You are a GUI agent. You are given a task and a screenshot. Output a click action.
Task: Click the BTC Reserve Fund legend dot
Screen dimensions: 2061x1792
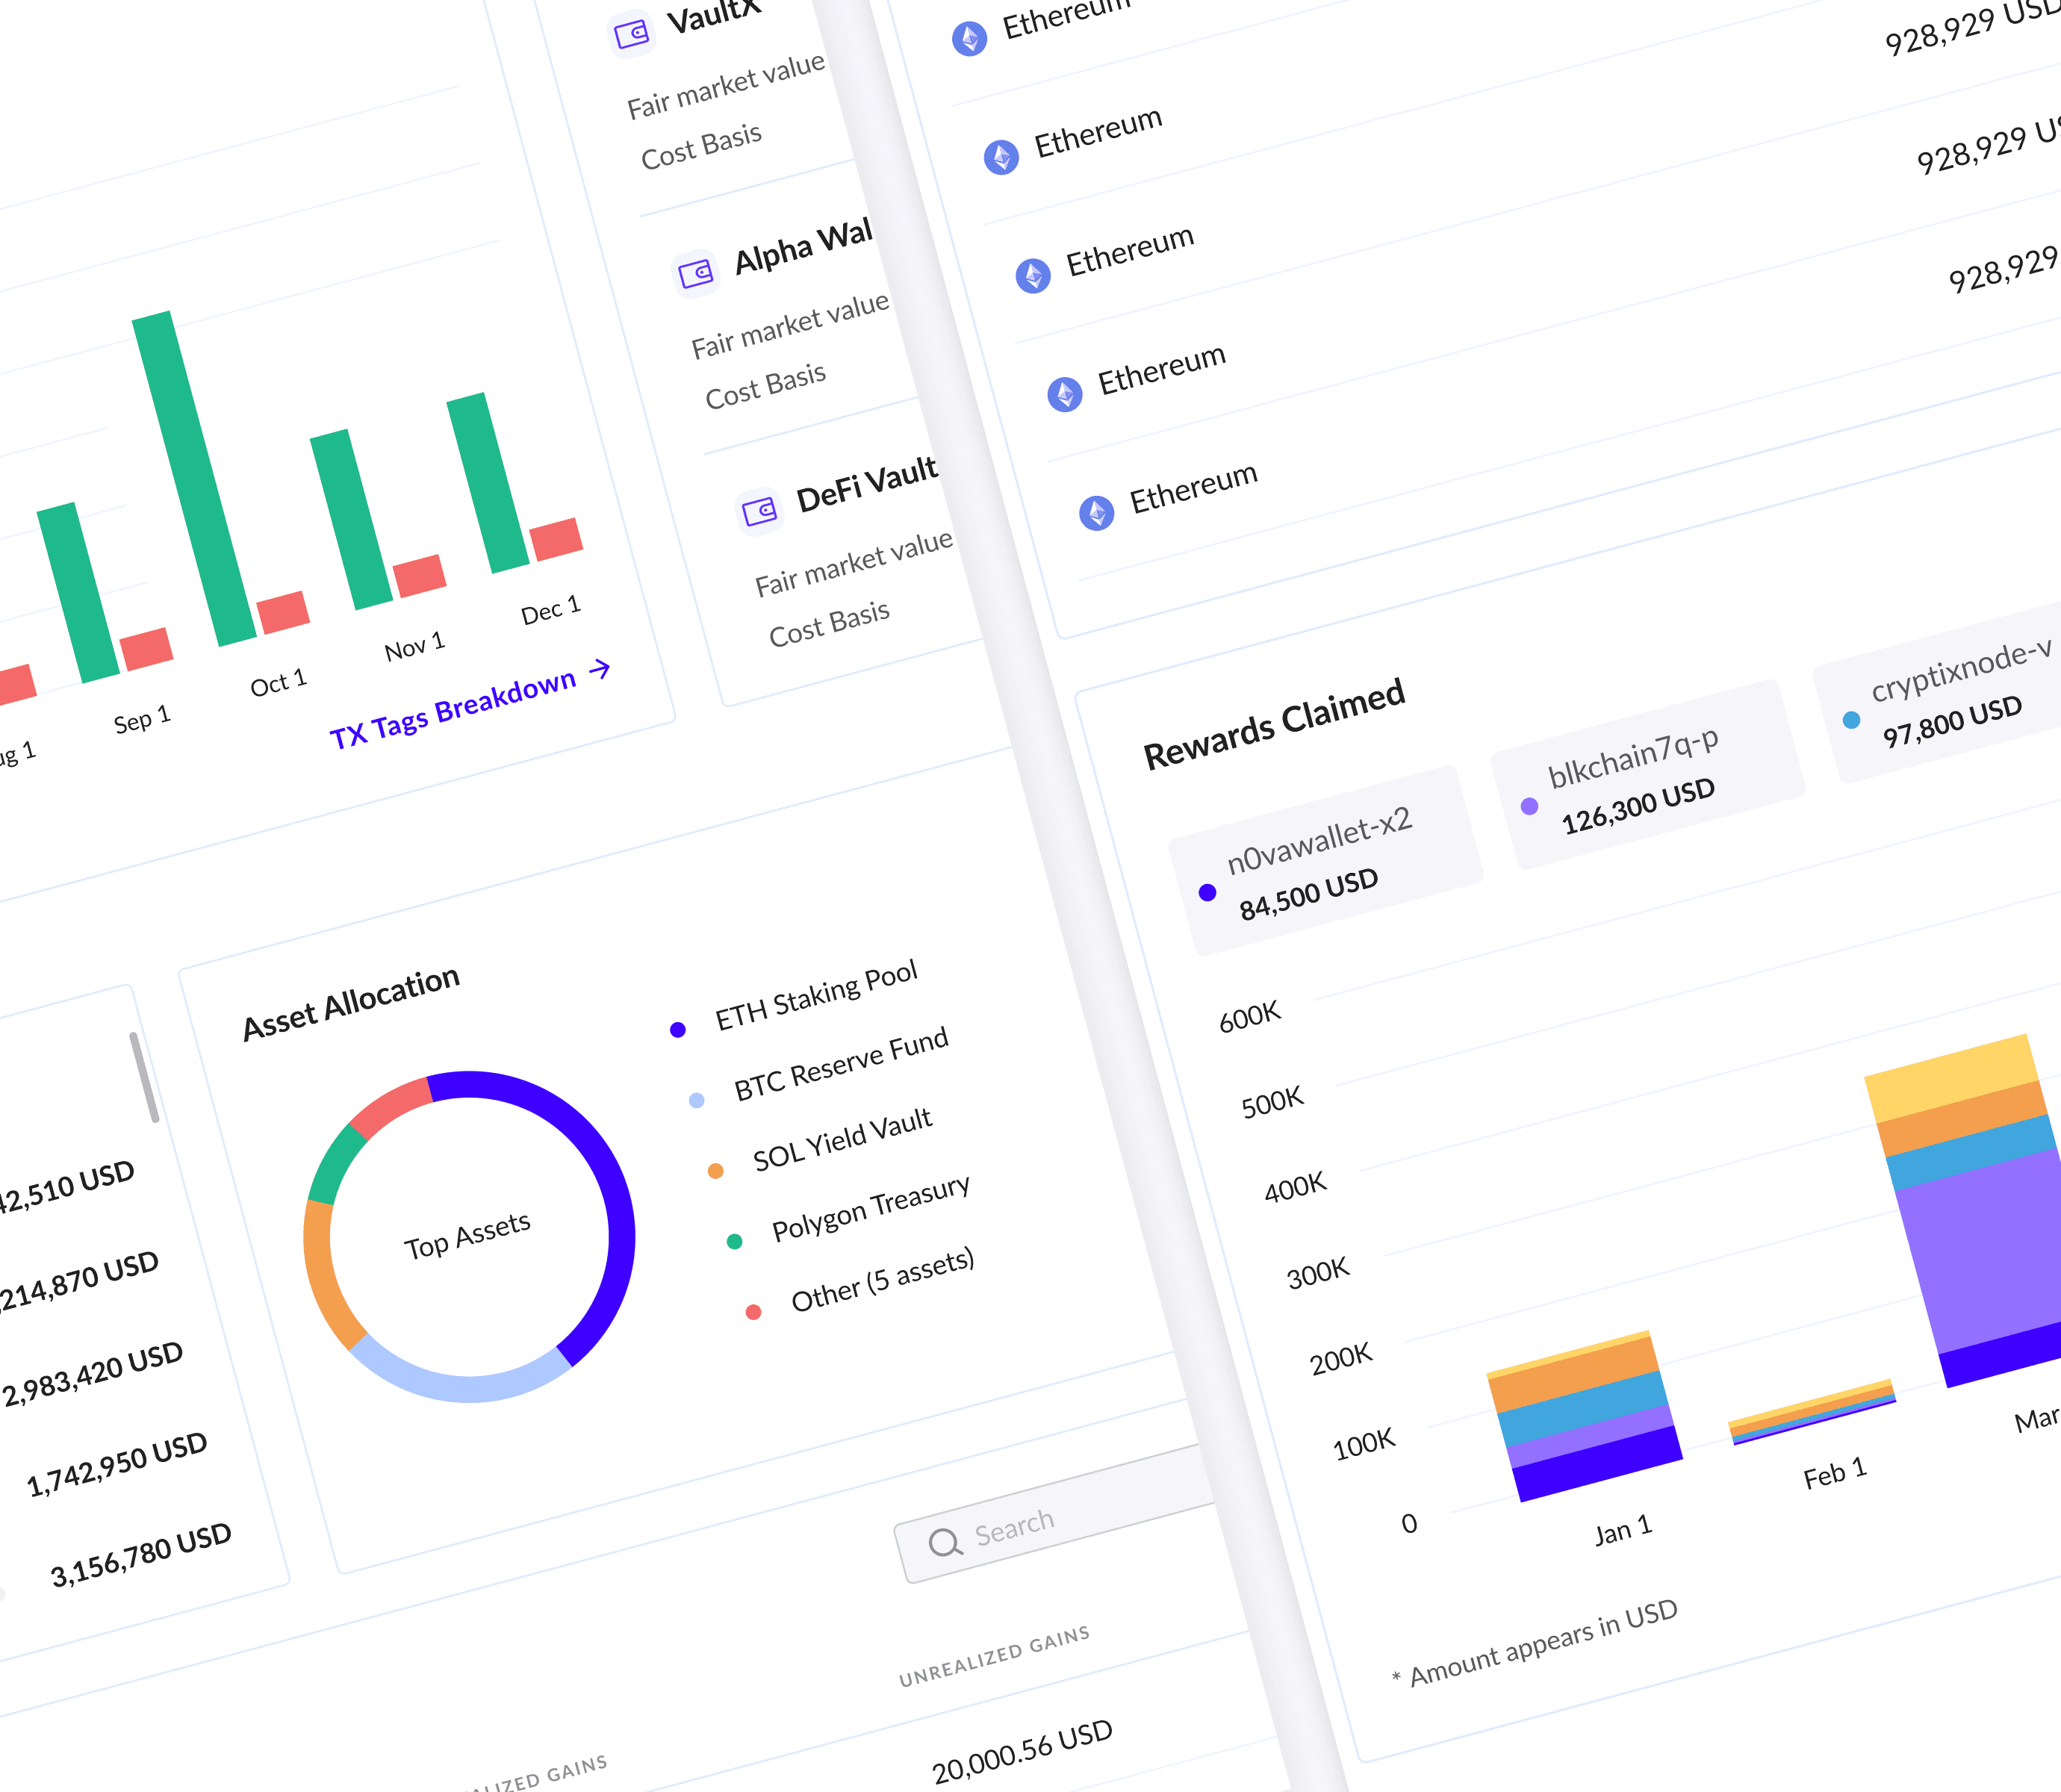(x=697, y=1100)
